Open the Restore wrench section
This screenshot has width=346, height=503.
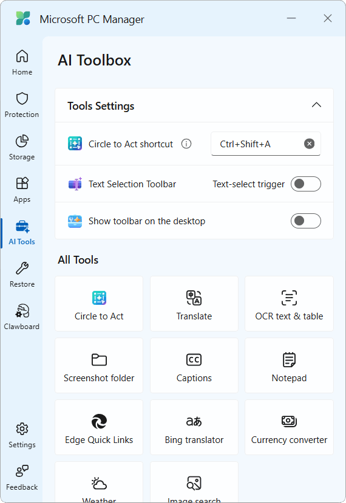pyautogui.click(x=22, y=275)
